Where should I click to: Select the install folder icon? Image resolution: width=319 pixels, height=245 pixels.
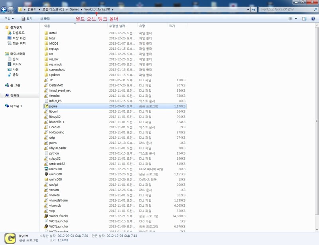[x=46, y=33]
